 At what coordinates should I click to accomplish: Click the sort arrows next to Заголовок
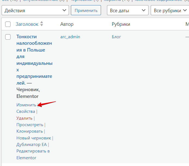pos(42,24)
